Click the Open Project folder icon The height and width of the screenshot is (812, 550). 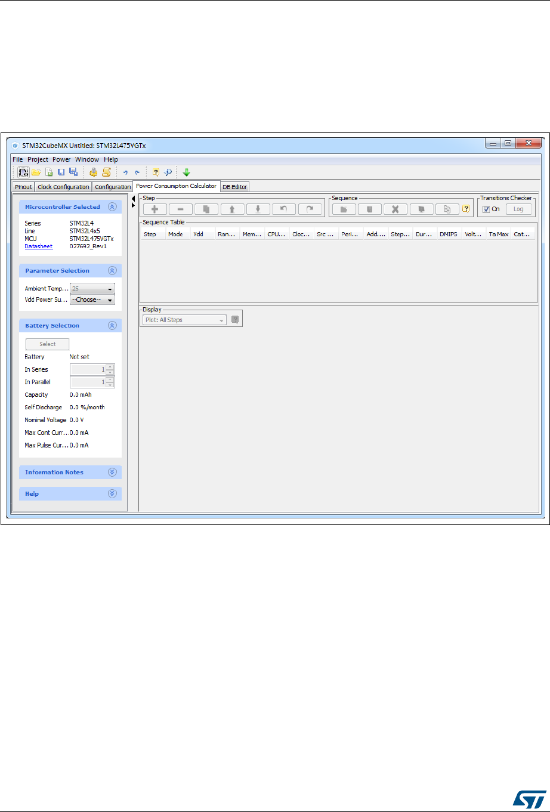[36, 172]
